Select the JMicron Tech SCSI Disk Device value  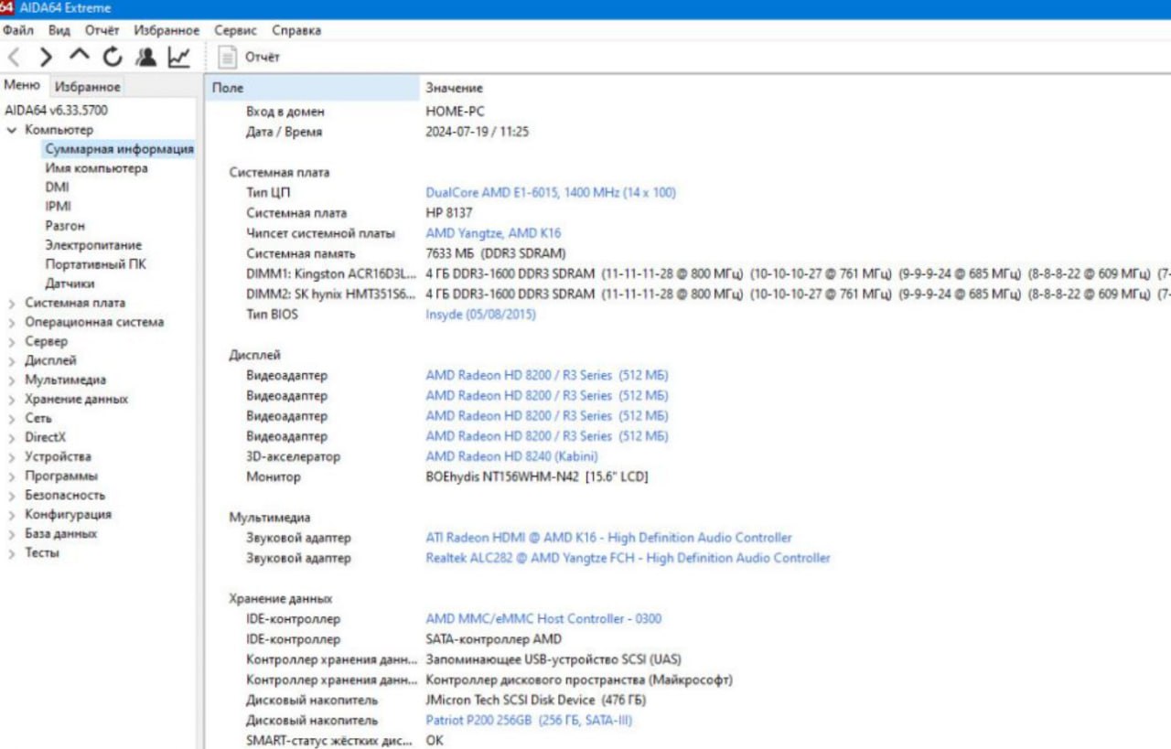point(536,700)
